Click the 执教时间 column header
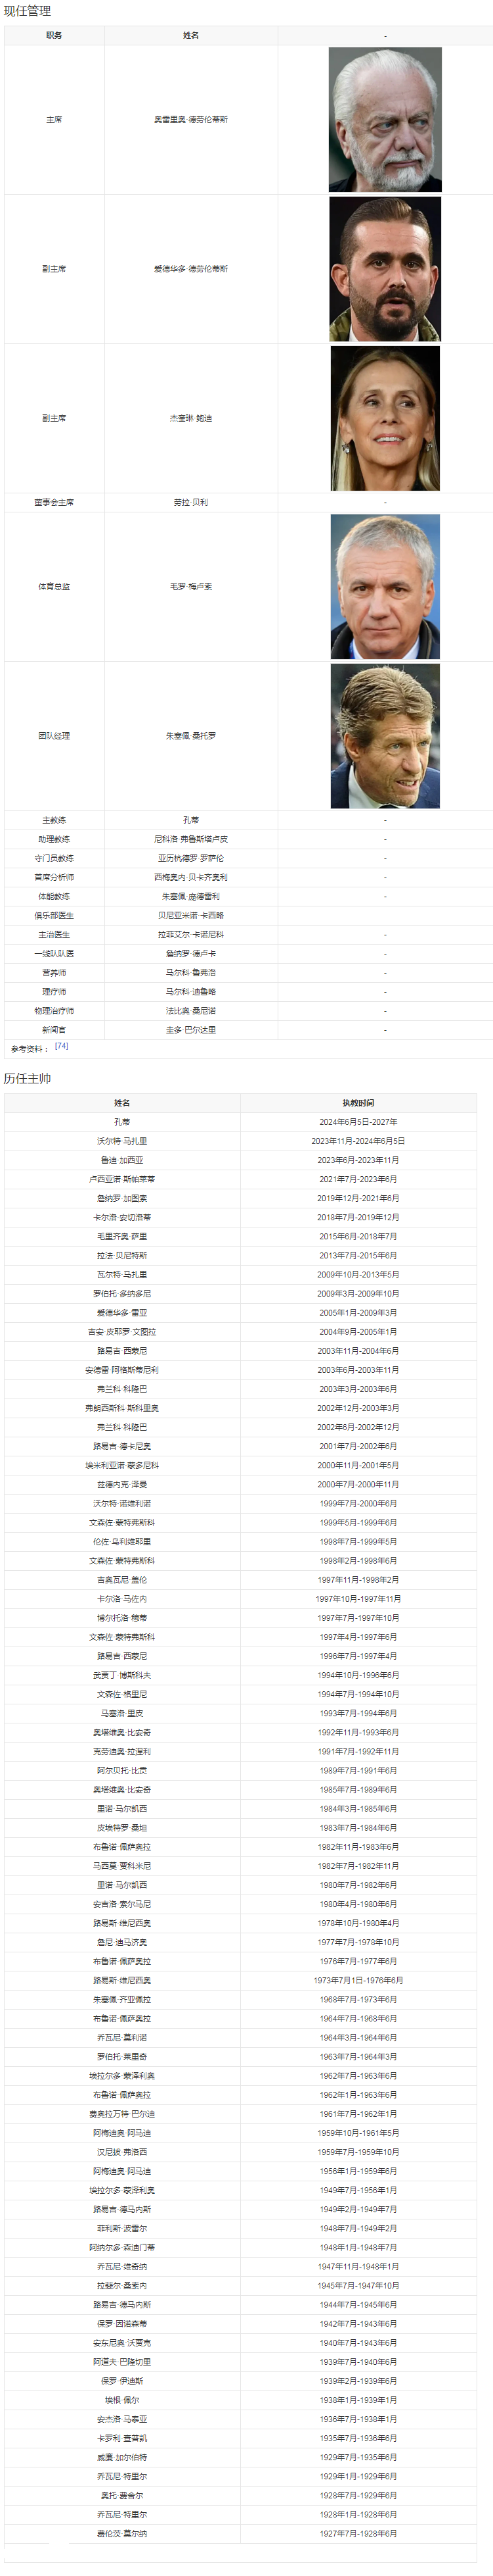Screen dimensions: 493x2576 click(x=357, y=1103)
